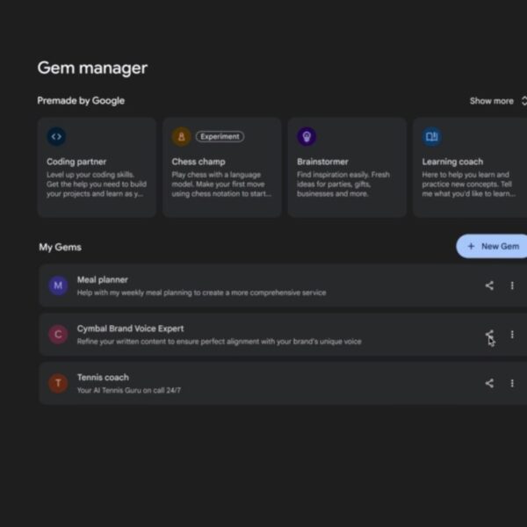Click the Coding partner code brackets icon
The image size is (527, 527).
pyautogui.click(x=56, y=136)
